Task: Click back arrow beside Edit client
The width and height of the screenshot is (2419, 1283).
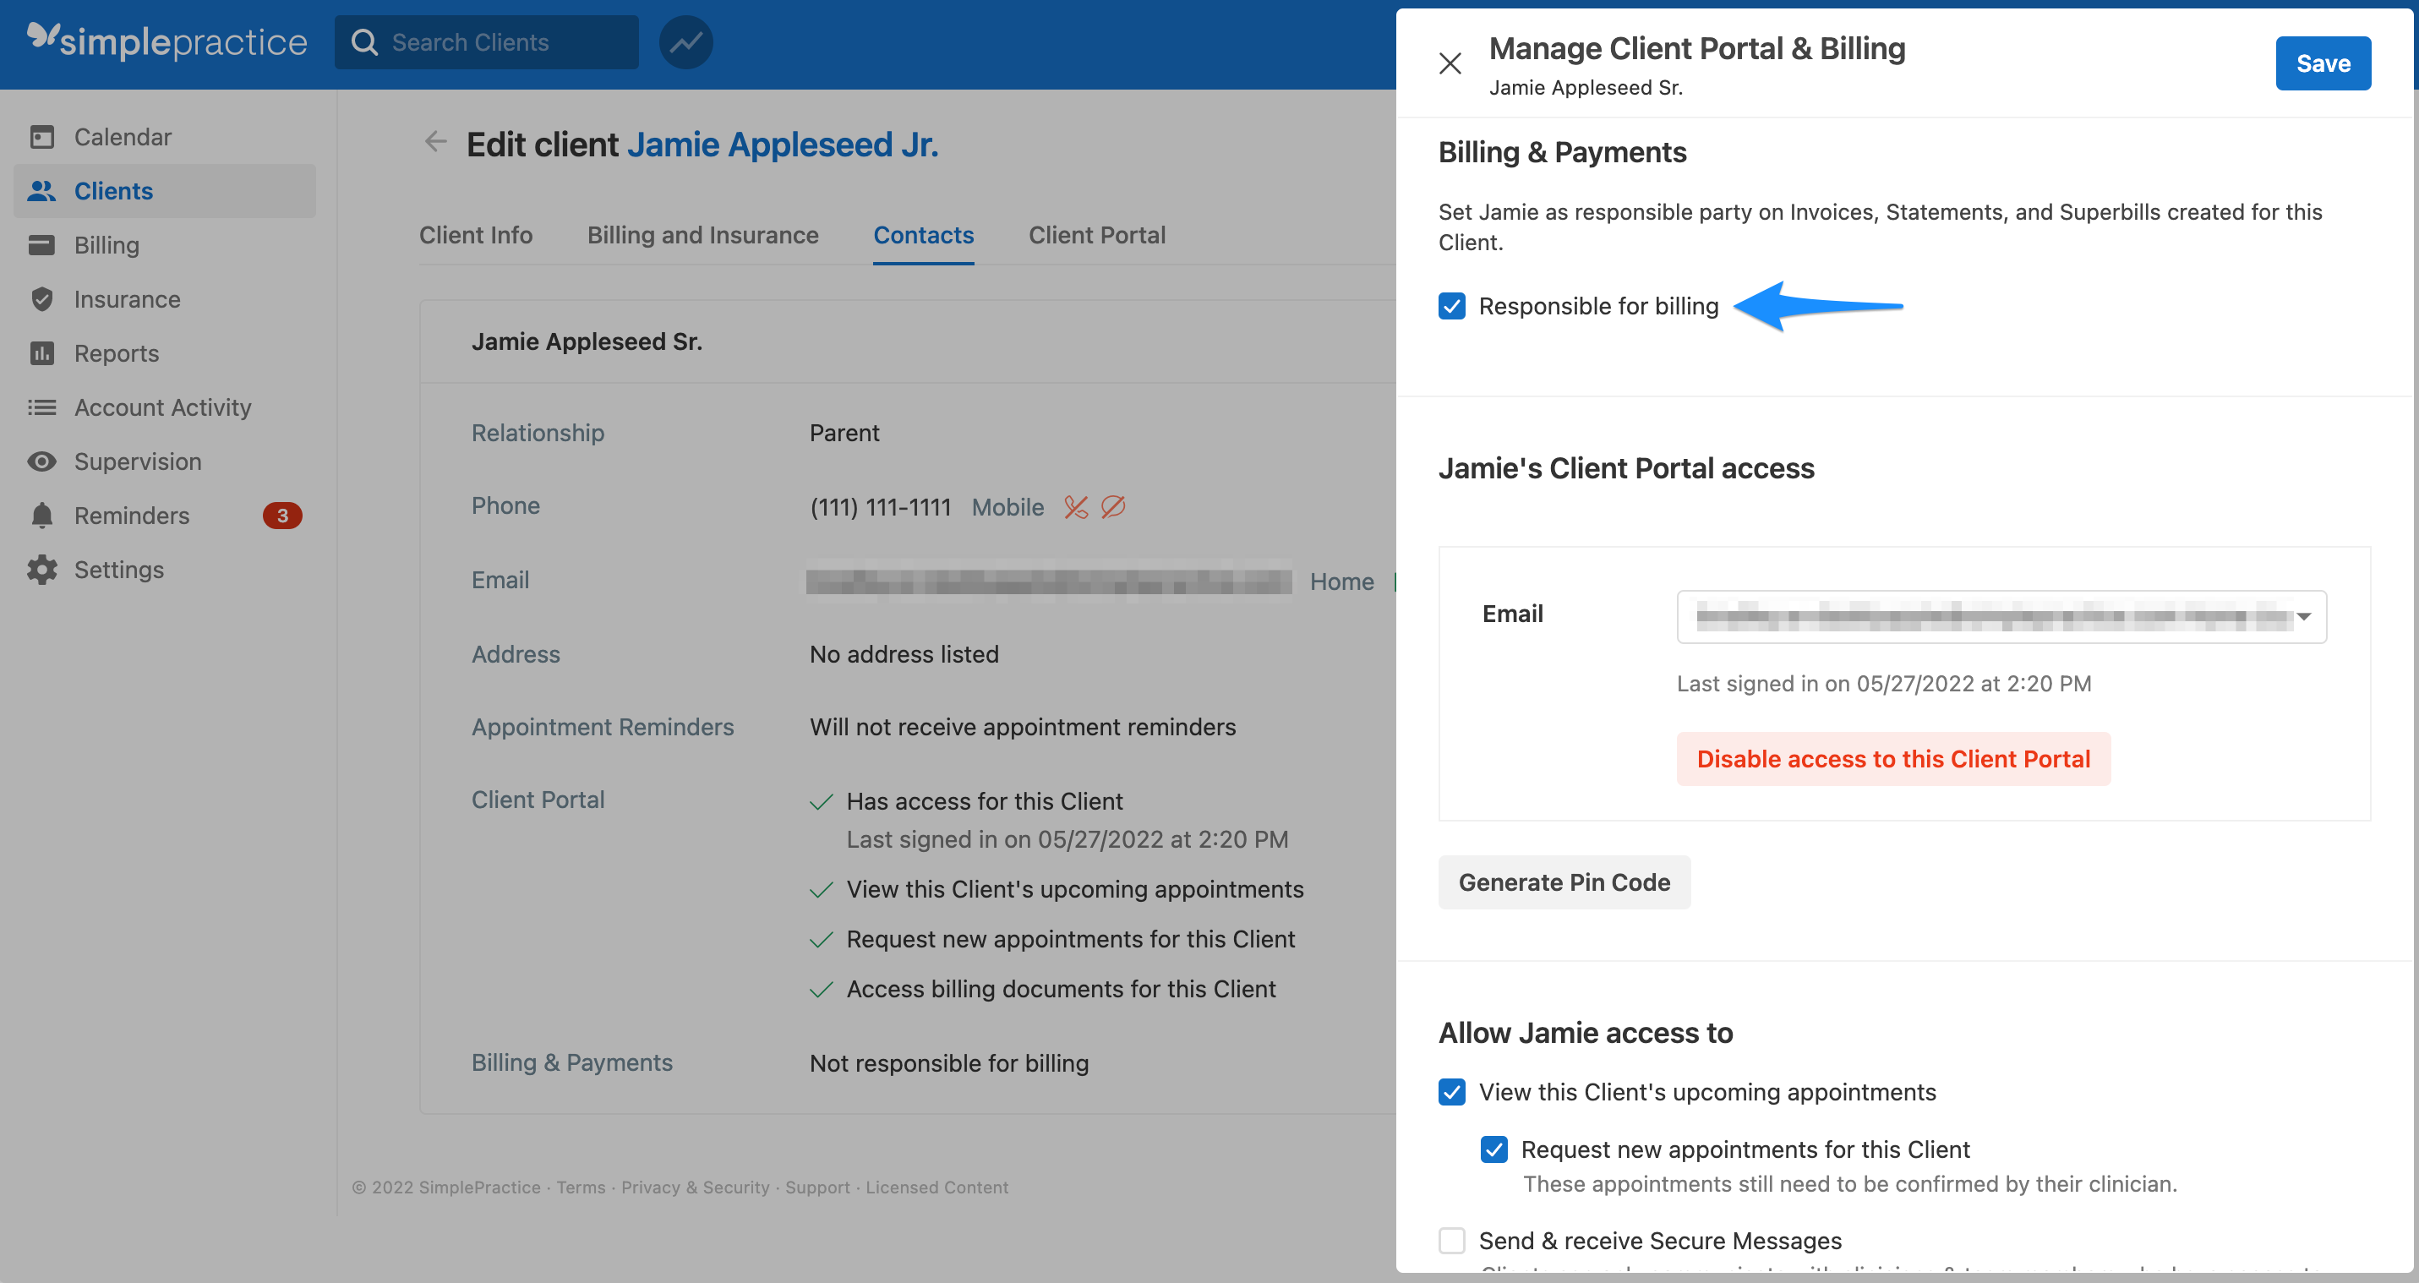Action: [x=434, y=143]
